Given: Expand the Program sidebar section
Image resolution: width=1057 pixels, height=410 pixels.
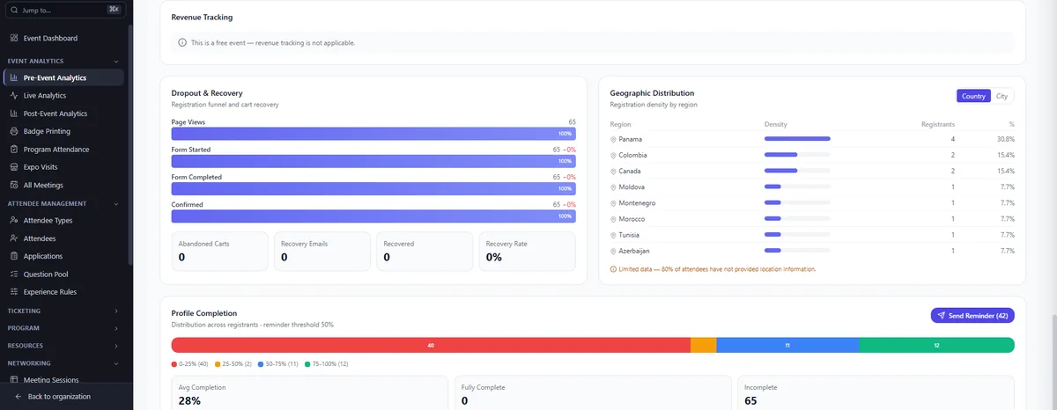Looking at the screenshot, I should pos(116,328).
